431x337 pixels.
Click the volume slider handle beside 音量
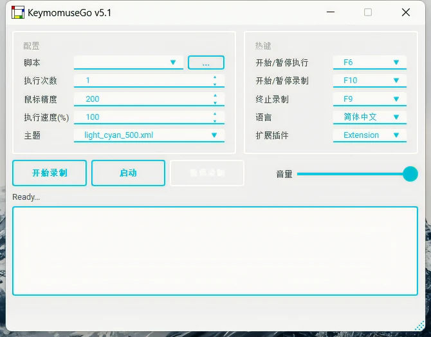pos(410,174)
